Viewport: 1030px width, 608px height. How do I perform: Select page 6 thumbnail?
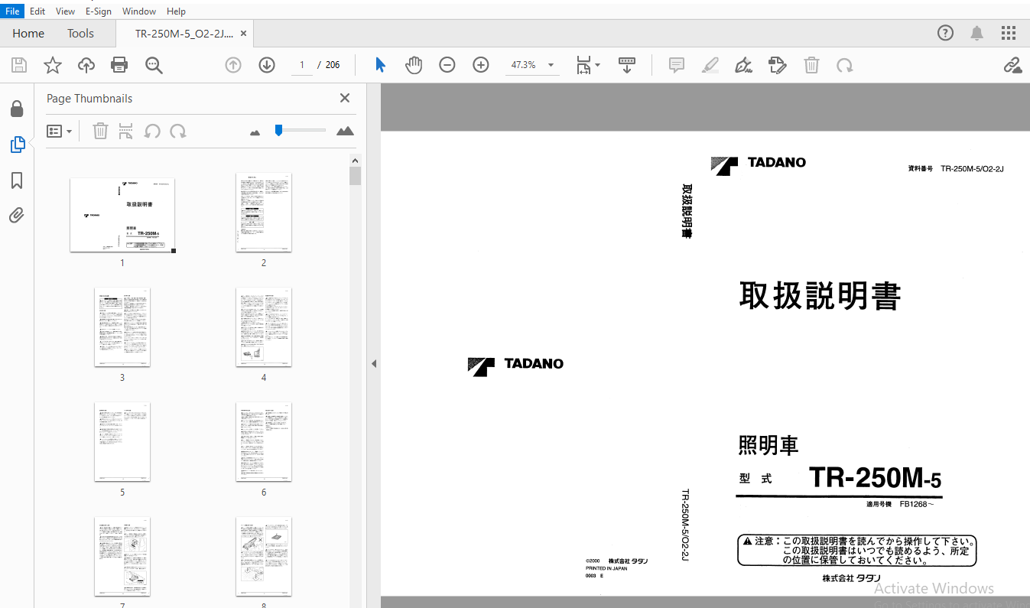coord(264,442)
